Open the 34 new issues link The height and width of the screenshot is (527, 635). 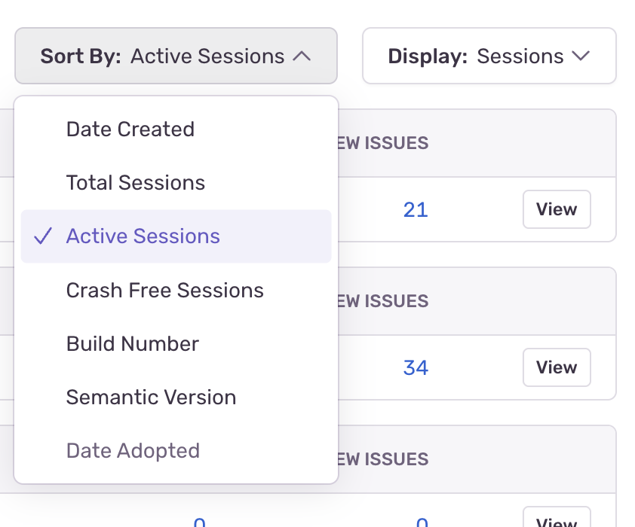point(416,367)
